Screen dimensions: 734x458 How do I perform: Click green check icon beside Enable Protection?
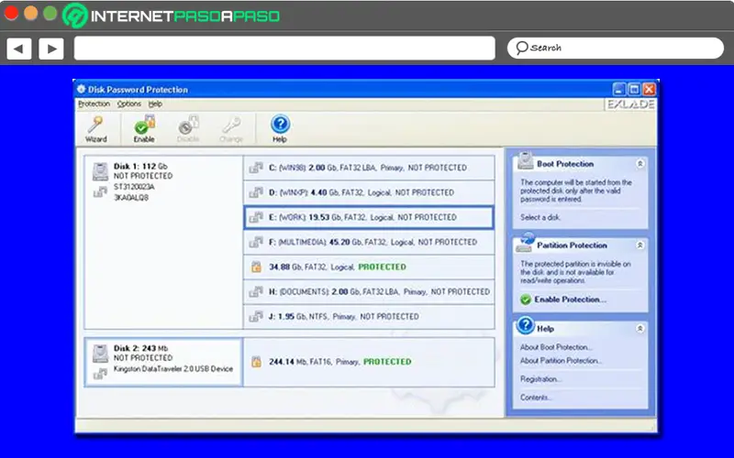click(526, 300)
